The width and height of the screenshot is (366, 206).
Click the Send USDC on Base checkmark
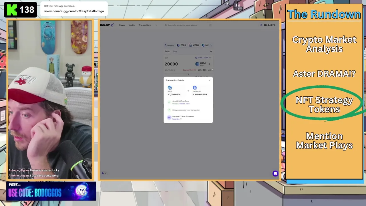click(x=169, y=102)
